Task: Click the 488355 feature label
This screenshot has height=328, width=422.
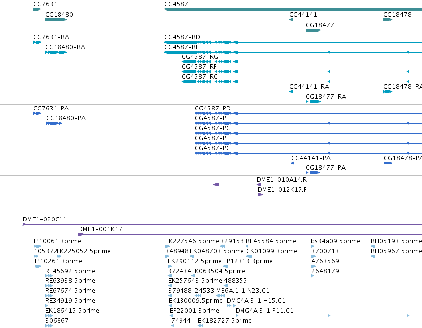Action: (x=235, y=281)
